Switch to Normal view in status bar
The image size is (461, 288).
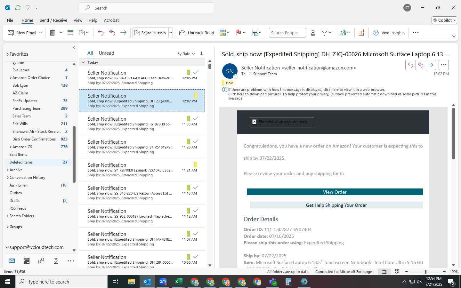(384, 272)
